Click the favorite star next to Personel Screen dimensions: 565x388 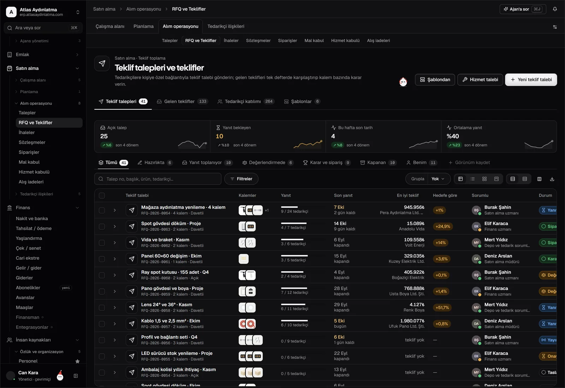tap(78, 361)
